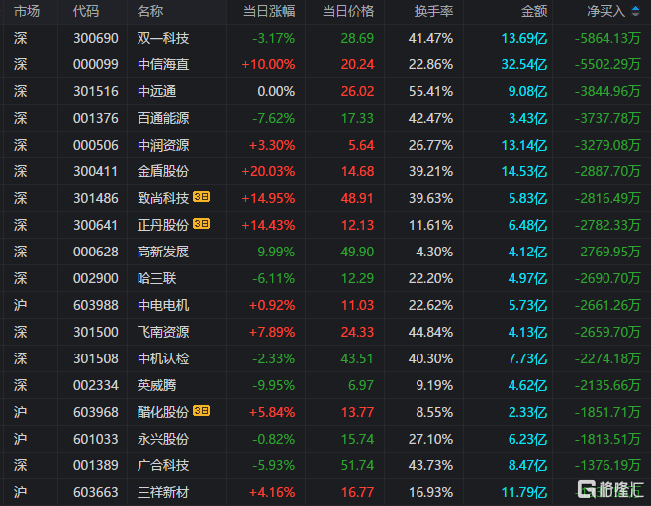Select stock name 致尚科技

pos(163,199)
